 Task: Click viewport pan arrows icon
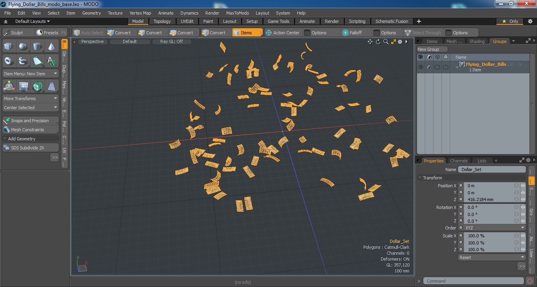coord(370,42)
